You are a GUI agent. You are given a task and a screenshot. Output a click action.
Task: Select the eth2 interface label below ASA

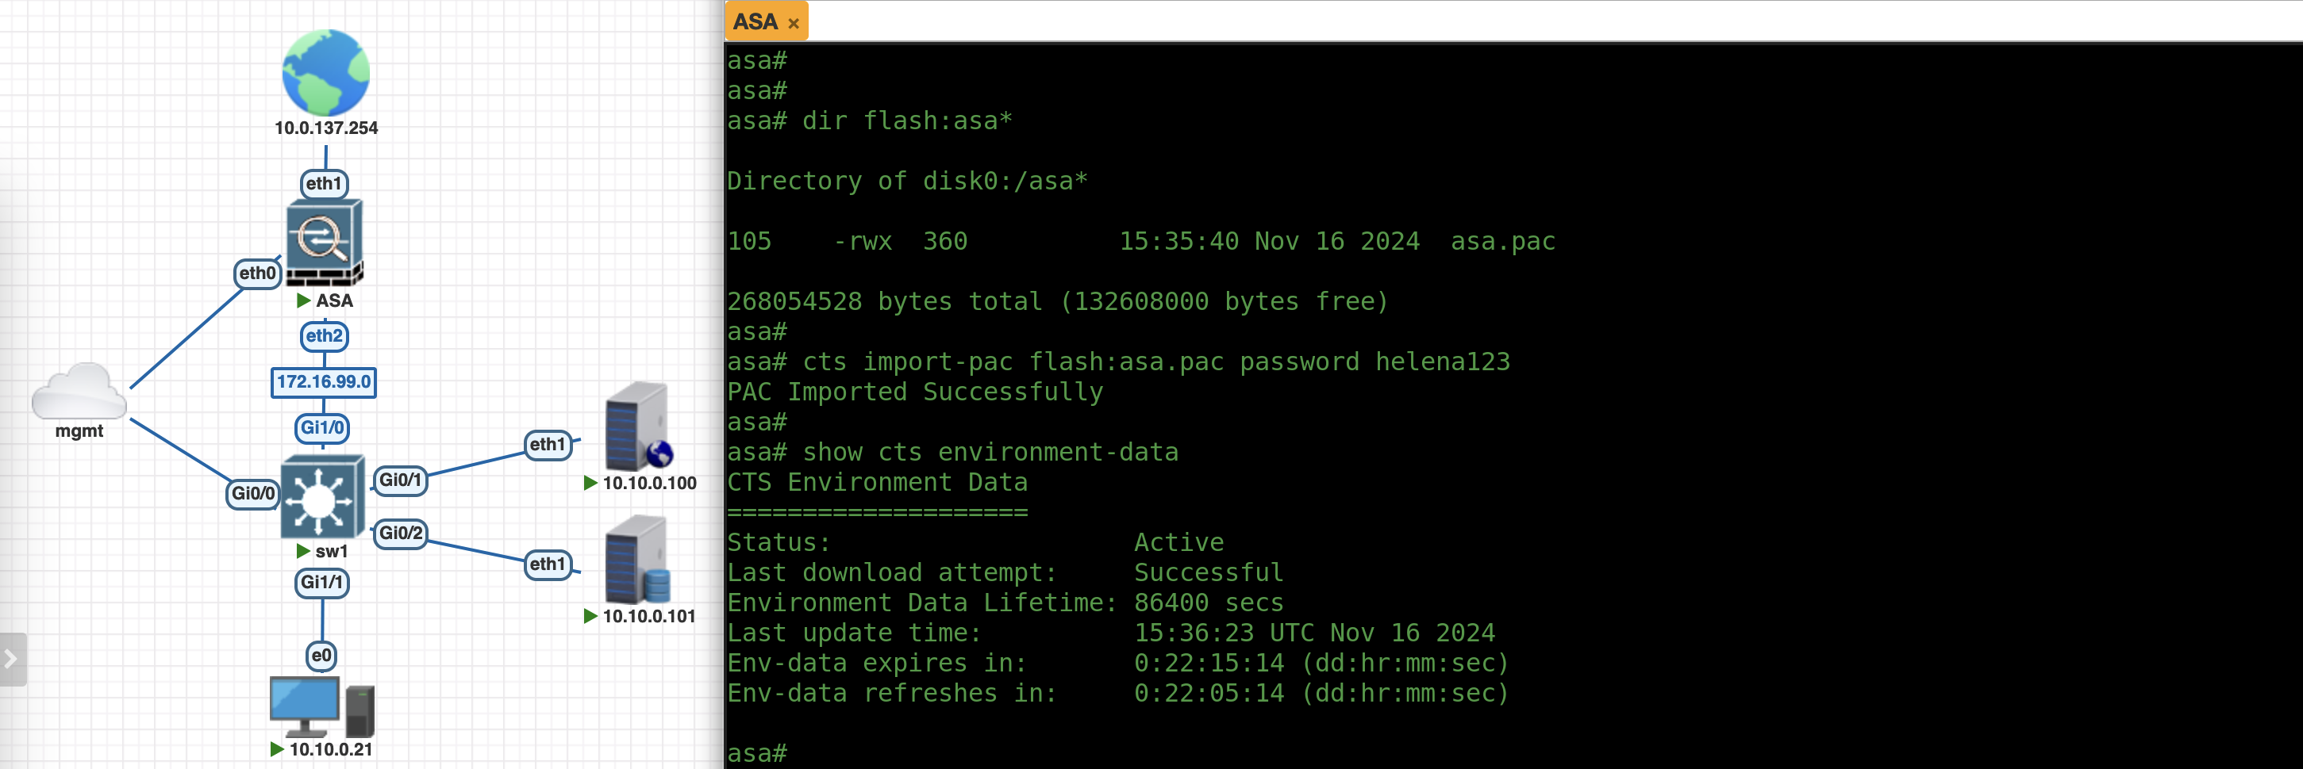pos(324,337)
